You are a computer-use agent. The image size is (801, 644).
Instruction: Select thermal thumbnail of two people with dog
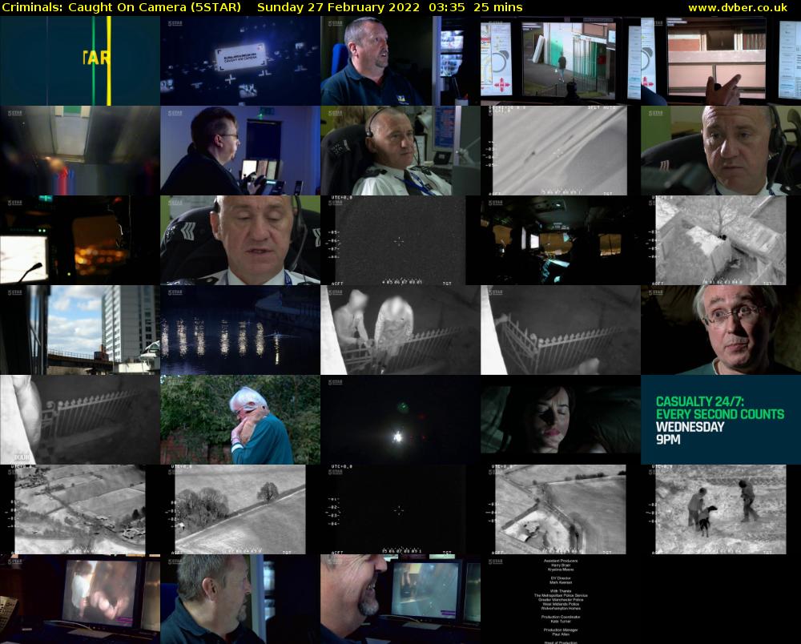pyautogui.click(x=720, y=509)
